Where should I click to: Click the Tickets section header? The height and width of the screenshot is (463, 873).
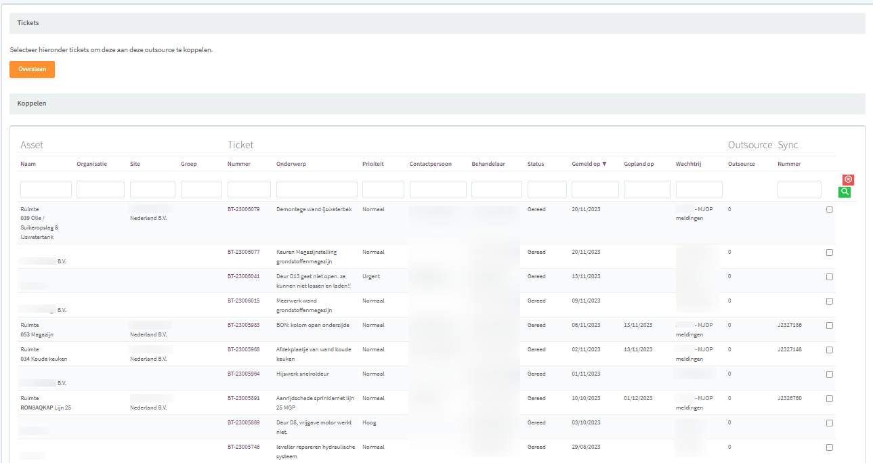pos(28,23)
